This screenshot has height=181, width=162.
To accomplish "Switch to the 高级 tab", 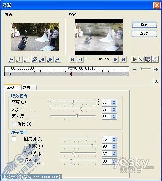I will tap(29, 88).
